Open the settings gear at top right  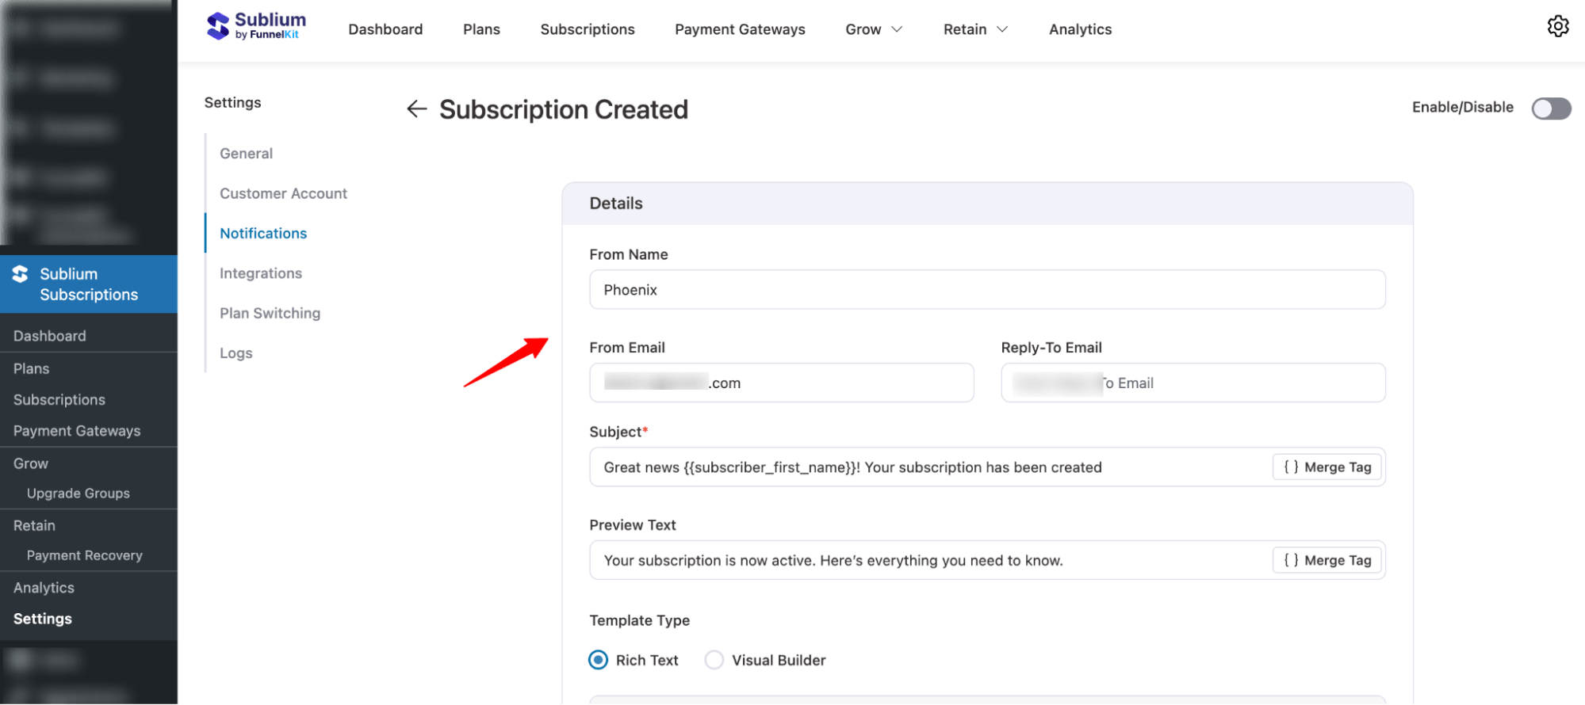[x=1557, y=26]
